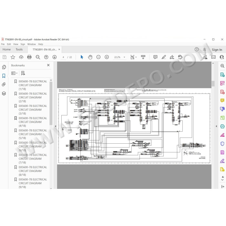
Task: Share link to the file
Action: tap(205, 57)
